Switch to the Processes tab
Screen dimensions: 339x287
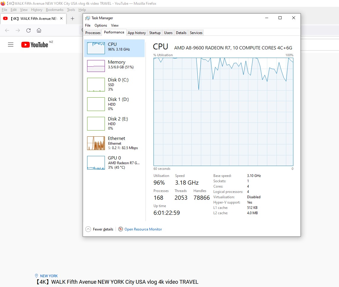[x=93, y=33]
